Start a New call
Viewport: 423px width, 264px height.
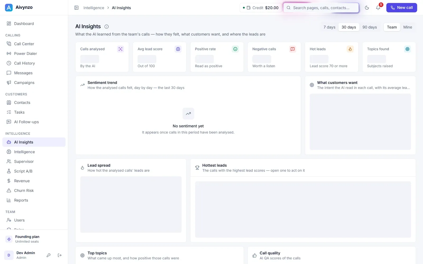pyautogui.click(x=402, y=8)
